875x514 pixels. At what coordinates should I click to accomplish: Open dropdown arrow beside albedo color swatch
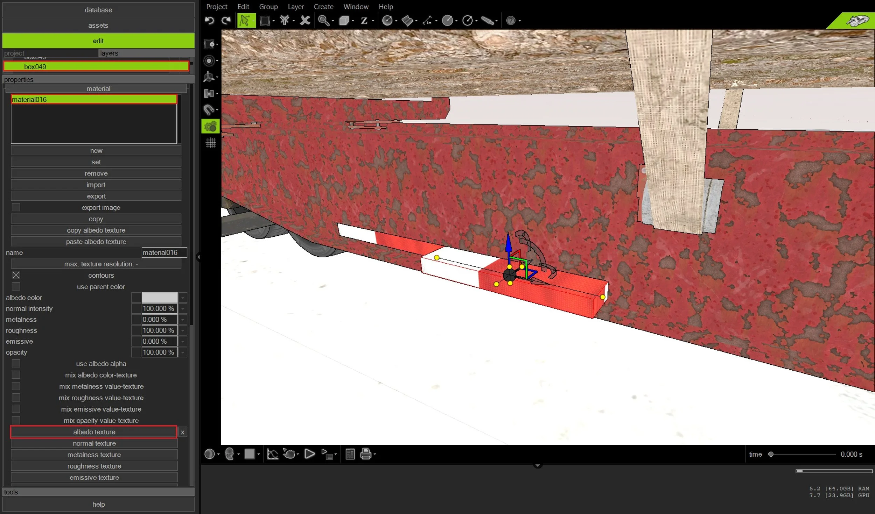183,298
